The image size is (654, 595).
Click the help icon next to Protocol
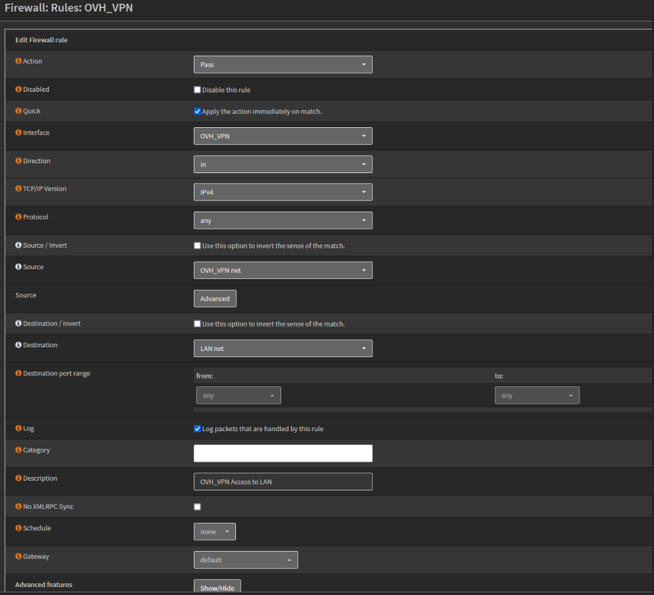18,217
